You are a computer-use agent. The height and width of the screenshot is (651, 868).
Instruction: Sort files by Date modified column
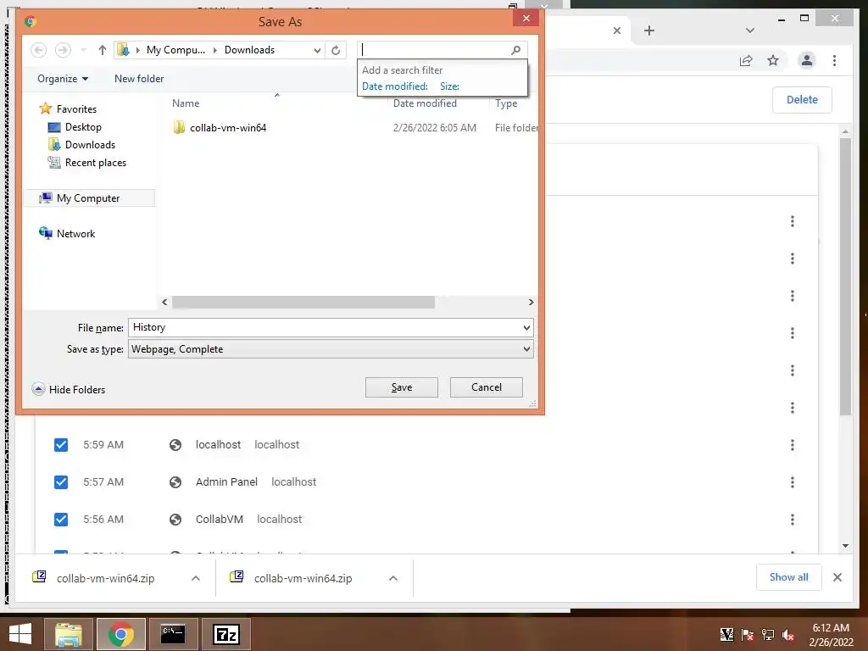(x=425, y=103)
